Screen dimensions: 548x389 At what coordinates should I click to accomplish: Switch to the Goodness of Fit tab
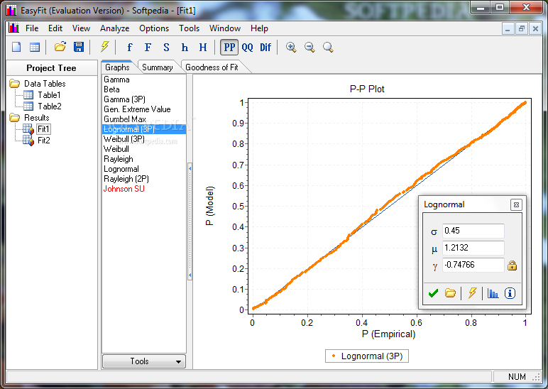[x=212, y=67]
